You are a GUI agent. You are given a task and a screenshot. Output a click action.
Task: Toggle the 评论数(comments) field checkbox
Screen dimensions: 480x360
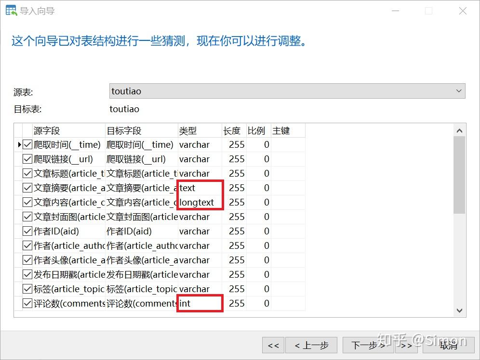tap(27, 303)
